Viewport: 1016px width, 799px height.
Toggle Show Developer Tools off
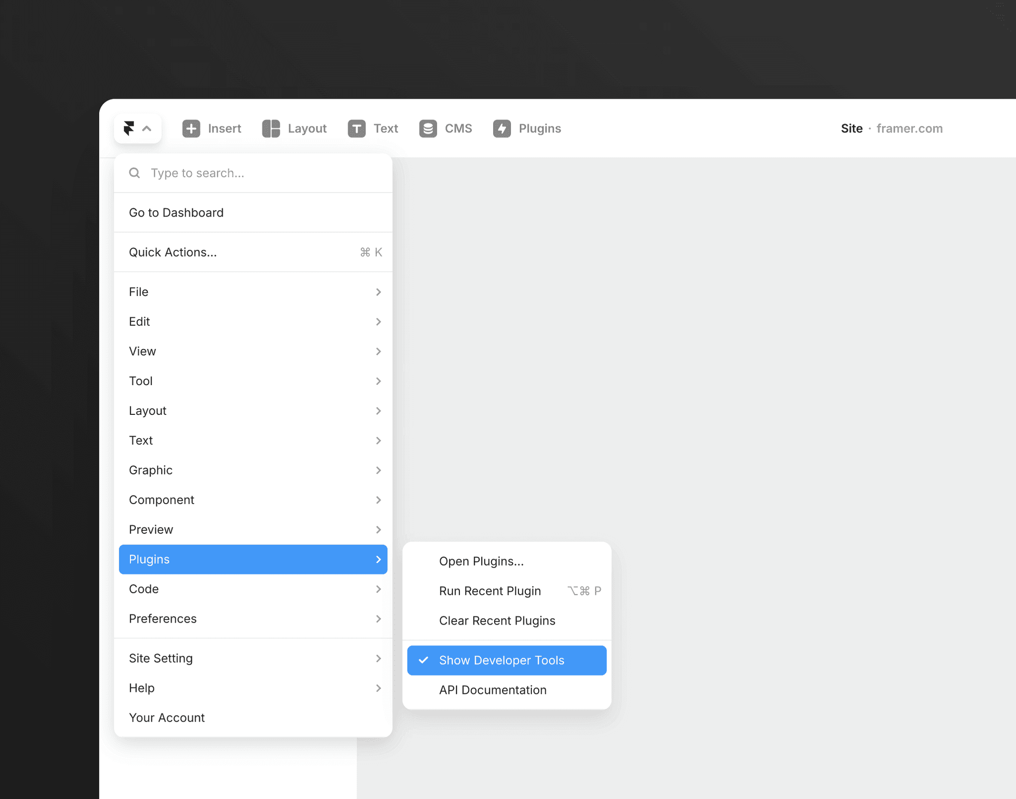(x=502, y=660)
